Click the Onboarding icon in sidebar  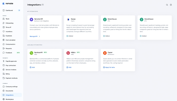(4, 23)
